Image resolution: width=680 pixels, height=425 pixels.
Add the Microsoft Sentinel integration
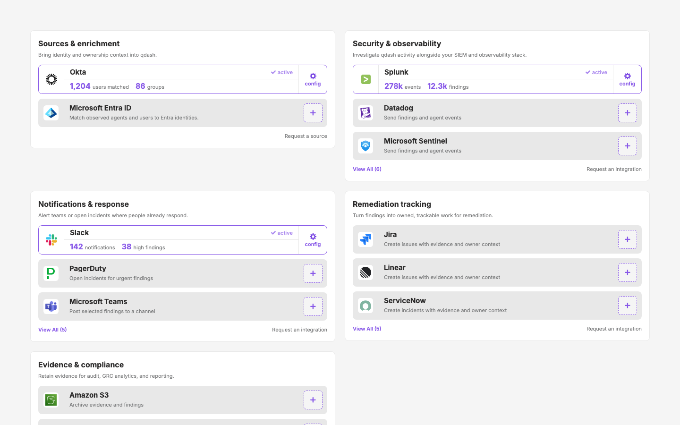point(627,146)
